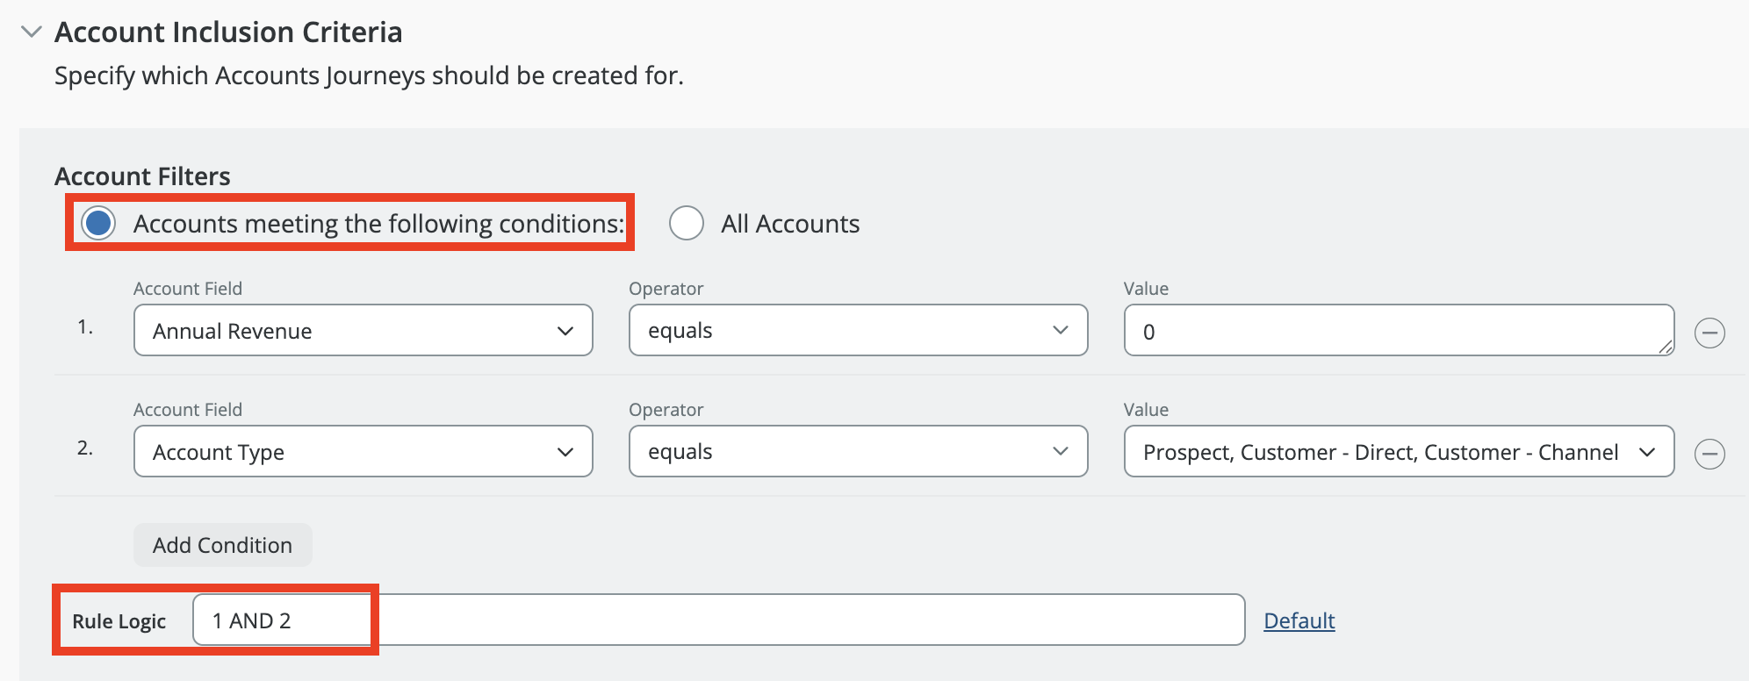This screenshot has height=681, width=1749.
Task: Remove condition 1 with its minus icon
Action: pos(1709,333)
